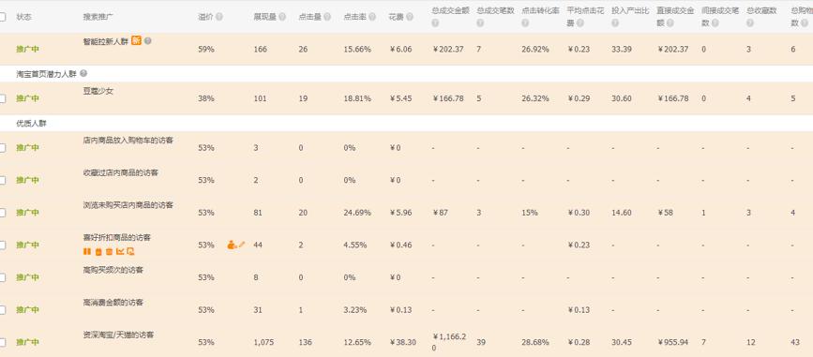Click the help icon beside 溢价 header
Viewport: 813px width, 357px height.
point(219,17)
